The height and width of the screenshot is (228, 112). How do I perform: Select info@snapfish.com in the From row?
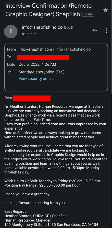[x=35, y=49]
